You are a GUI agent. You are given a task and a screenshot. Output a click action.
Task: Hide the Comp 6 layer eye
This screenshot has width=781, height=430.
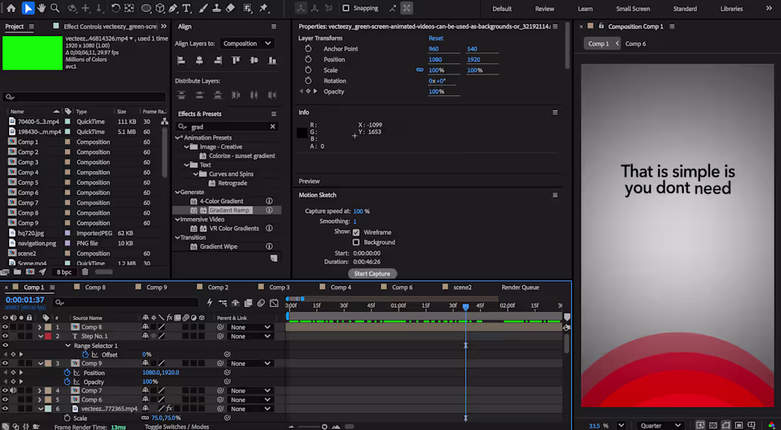pos(6,399)
